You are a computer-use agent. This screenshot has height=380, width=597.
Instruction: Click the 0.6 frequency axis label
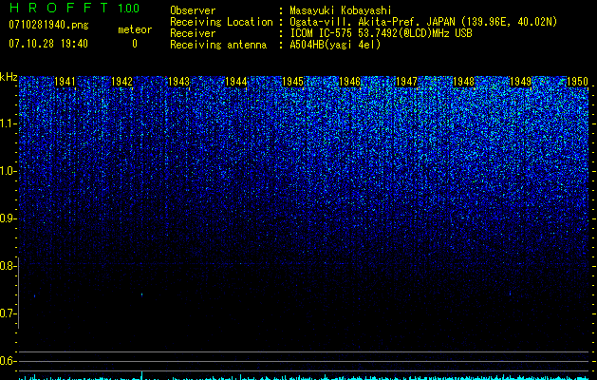[8, 361]
